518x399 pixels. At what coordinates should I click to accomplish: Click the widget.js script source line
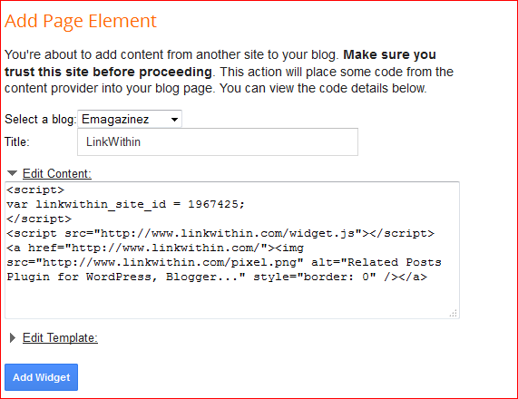tap(220, 233)
